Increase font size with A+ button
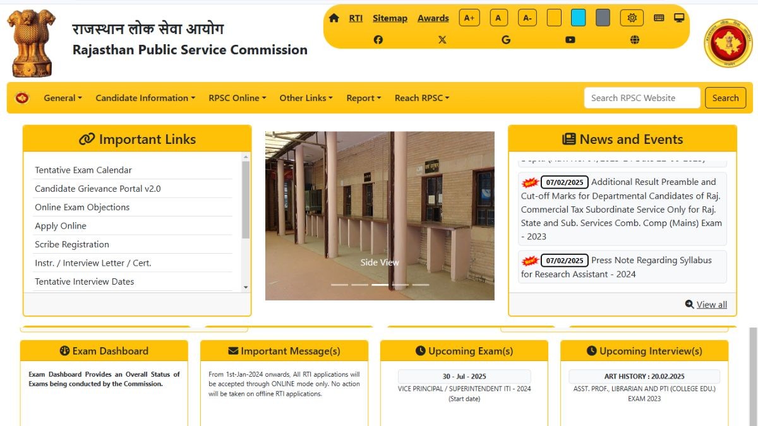The height and width of the screenshot is (426, 758). (x=469, y=18)
